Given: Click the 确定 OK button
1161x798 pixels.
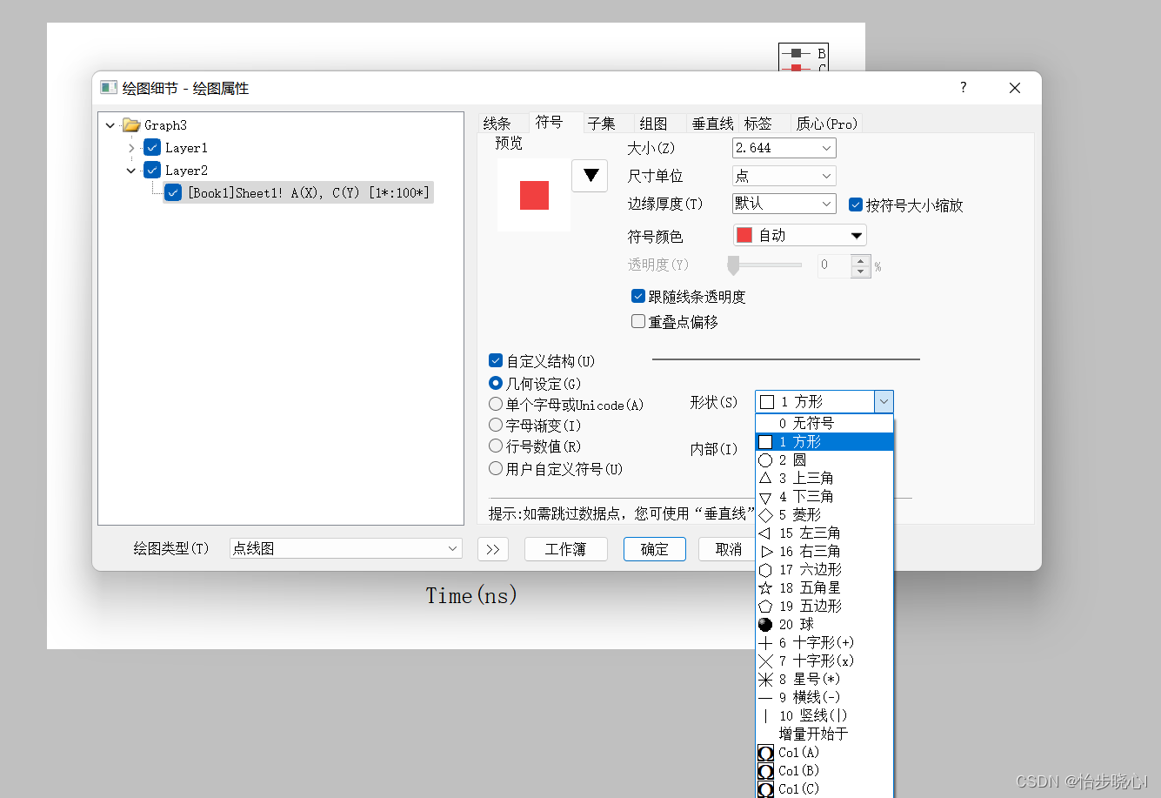Looking at the screenshot, I should [x=655, y=549].
